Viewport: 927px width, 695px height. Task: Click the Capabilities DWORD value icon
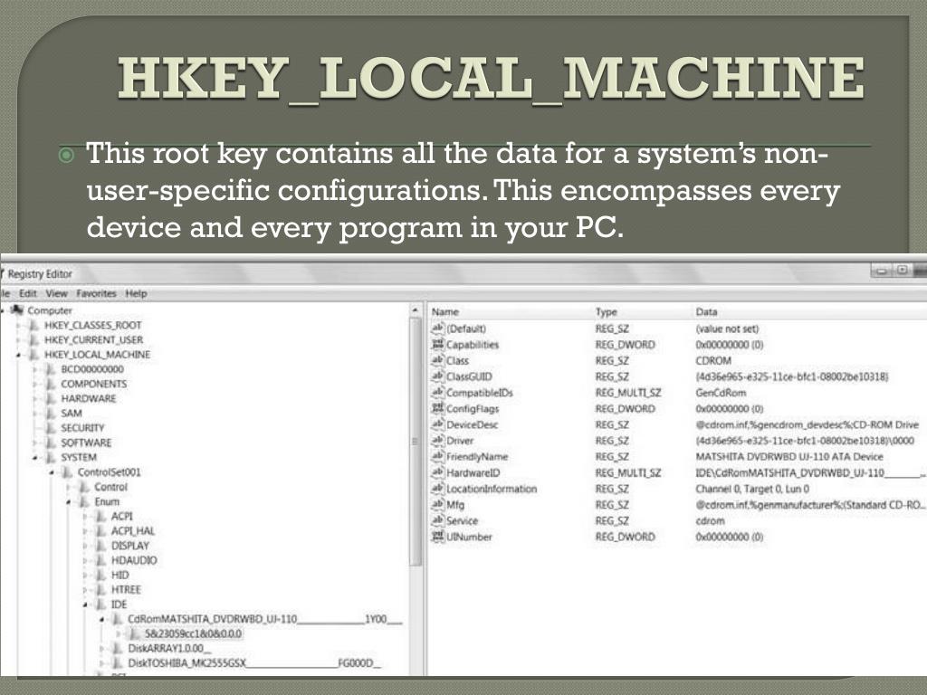coord(437,344)
